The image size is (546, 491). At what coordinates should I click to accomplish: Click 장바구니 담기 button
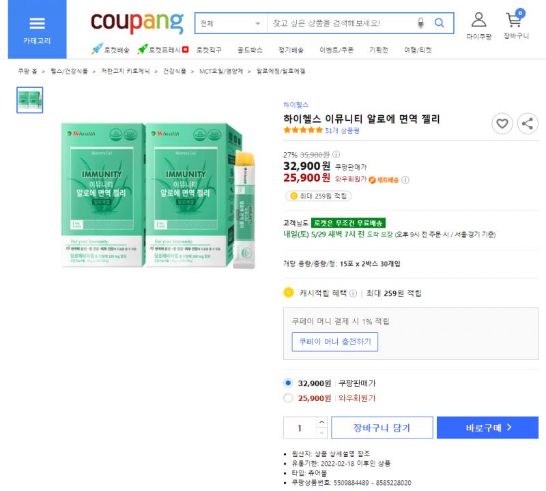pos(382,428)
